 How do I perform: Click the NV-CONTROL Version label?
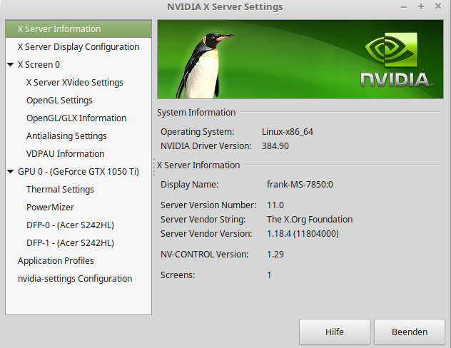(205, 255)
